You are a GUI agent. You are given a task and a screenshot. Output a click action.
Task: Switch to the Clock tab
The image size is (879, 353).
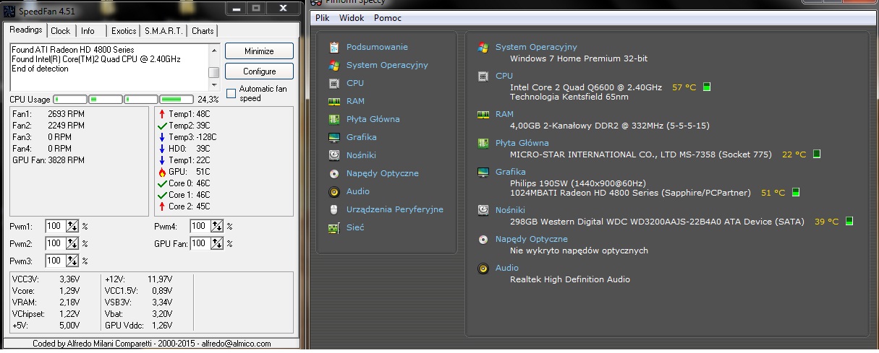pyautogui.click(x=61, y=31)
